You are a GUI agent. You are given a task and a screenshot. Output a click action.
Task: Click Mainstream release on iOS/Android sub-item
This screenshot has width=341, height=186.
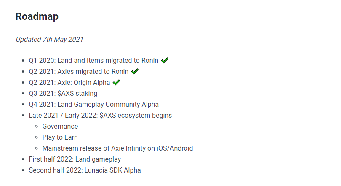coord(117,148)
